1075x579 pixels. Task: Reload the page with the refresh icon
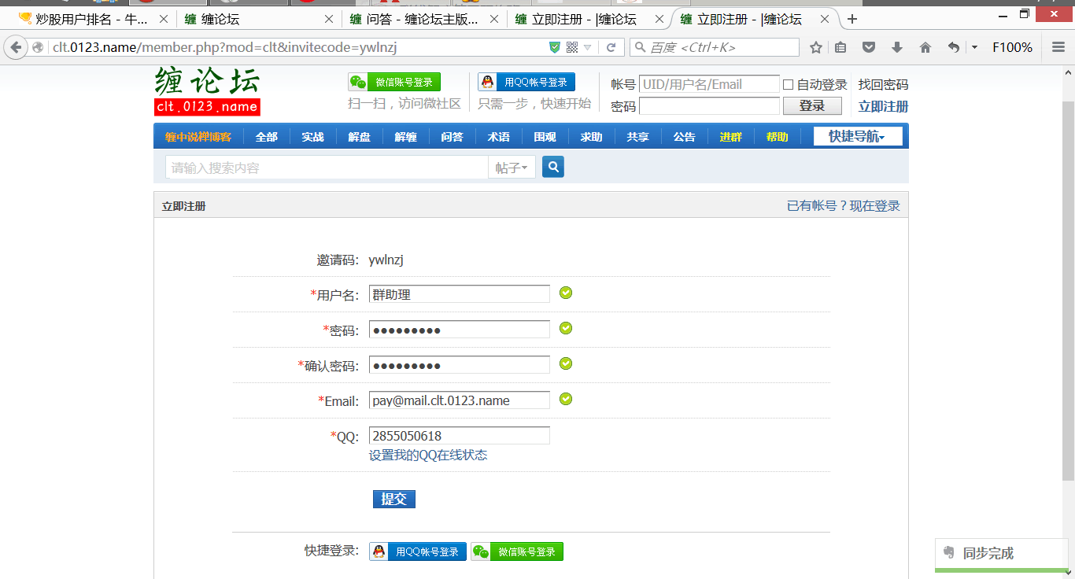(611, 48)
